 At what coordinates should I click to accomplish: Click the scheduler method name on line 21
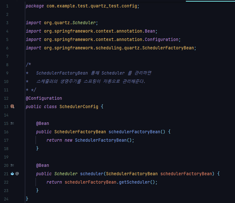pos(92,174)
